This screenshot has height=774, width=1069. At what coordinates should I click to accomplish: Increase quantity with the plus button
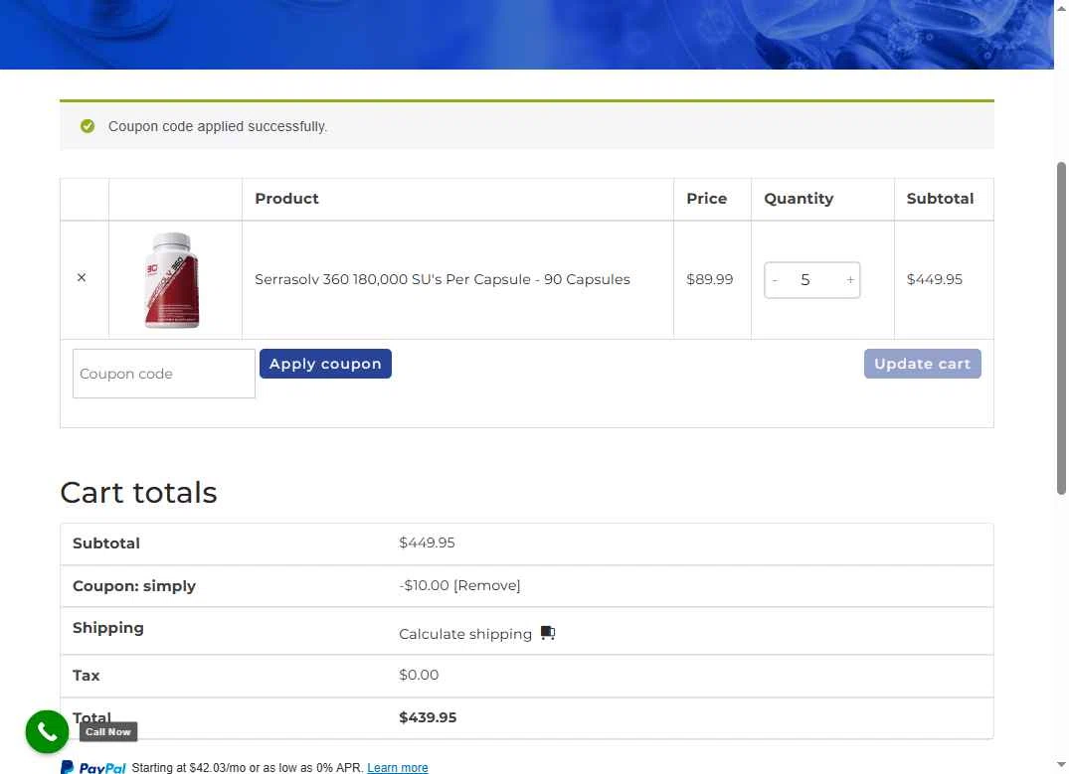(x=850, y=280)
